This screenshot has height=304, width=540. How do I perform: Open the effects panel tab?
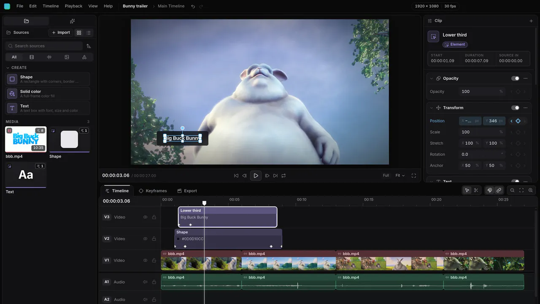72,21
